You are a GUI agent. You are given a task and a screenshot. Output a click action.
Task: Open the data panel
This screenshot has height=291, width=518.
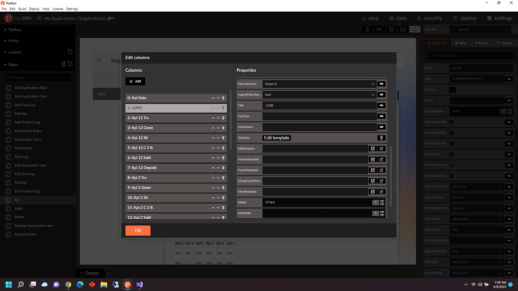point(398,18)
